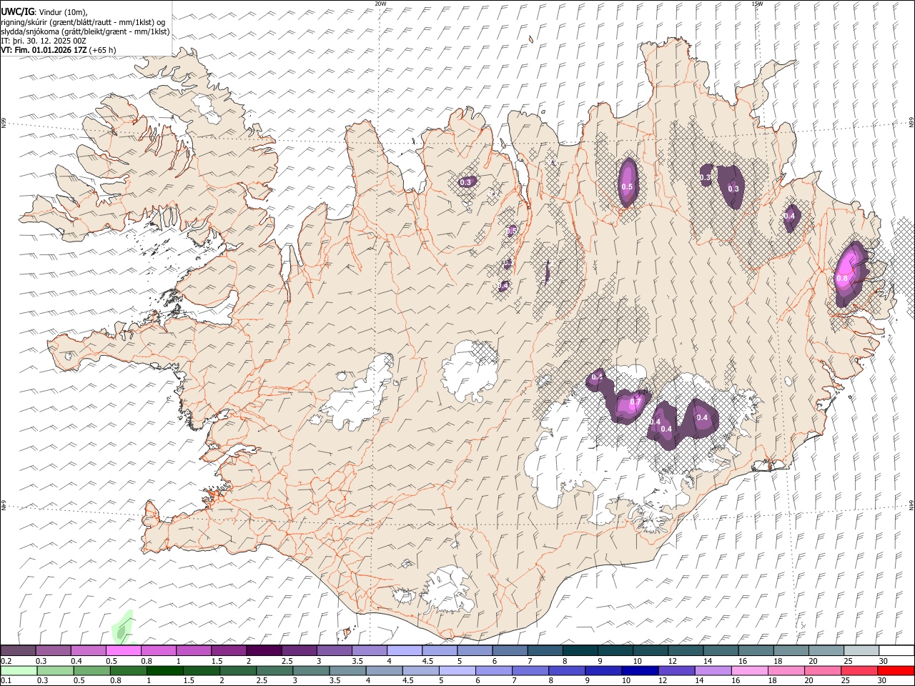915x686 pixels.
Task: Click the deep blue swatch labeled 10 in lower legend row
Action: click(640, 670)
